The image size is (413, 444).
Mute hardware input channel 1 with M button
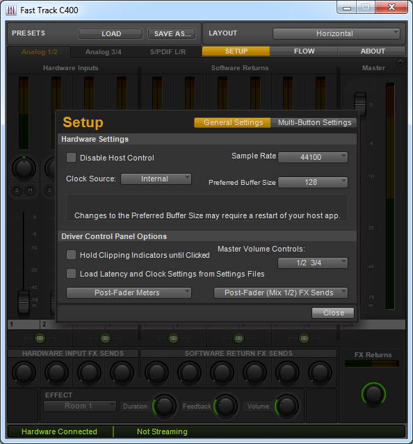[31, 190]
